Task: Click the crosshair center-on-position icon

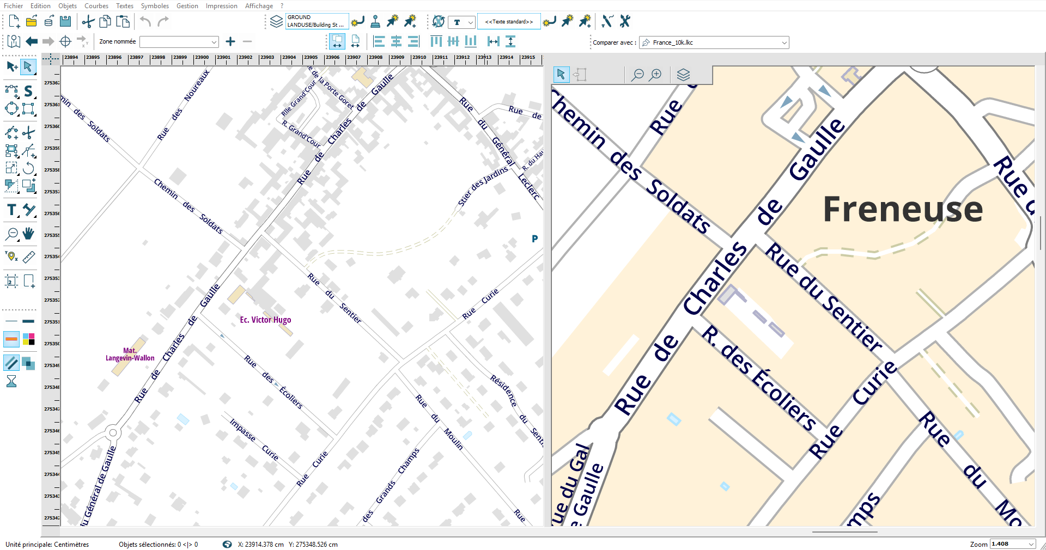Action: [65, 41]
